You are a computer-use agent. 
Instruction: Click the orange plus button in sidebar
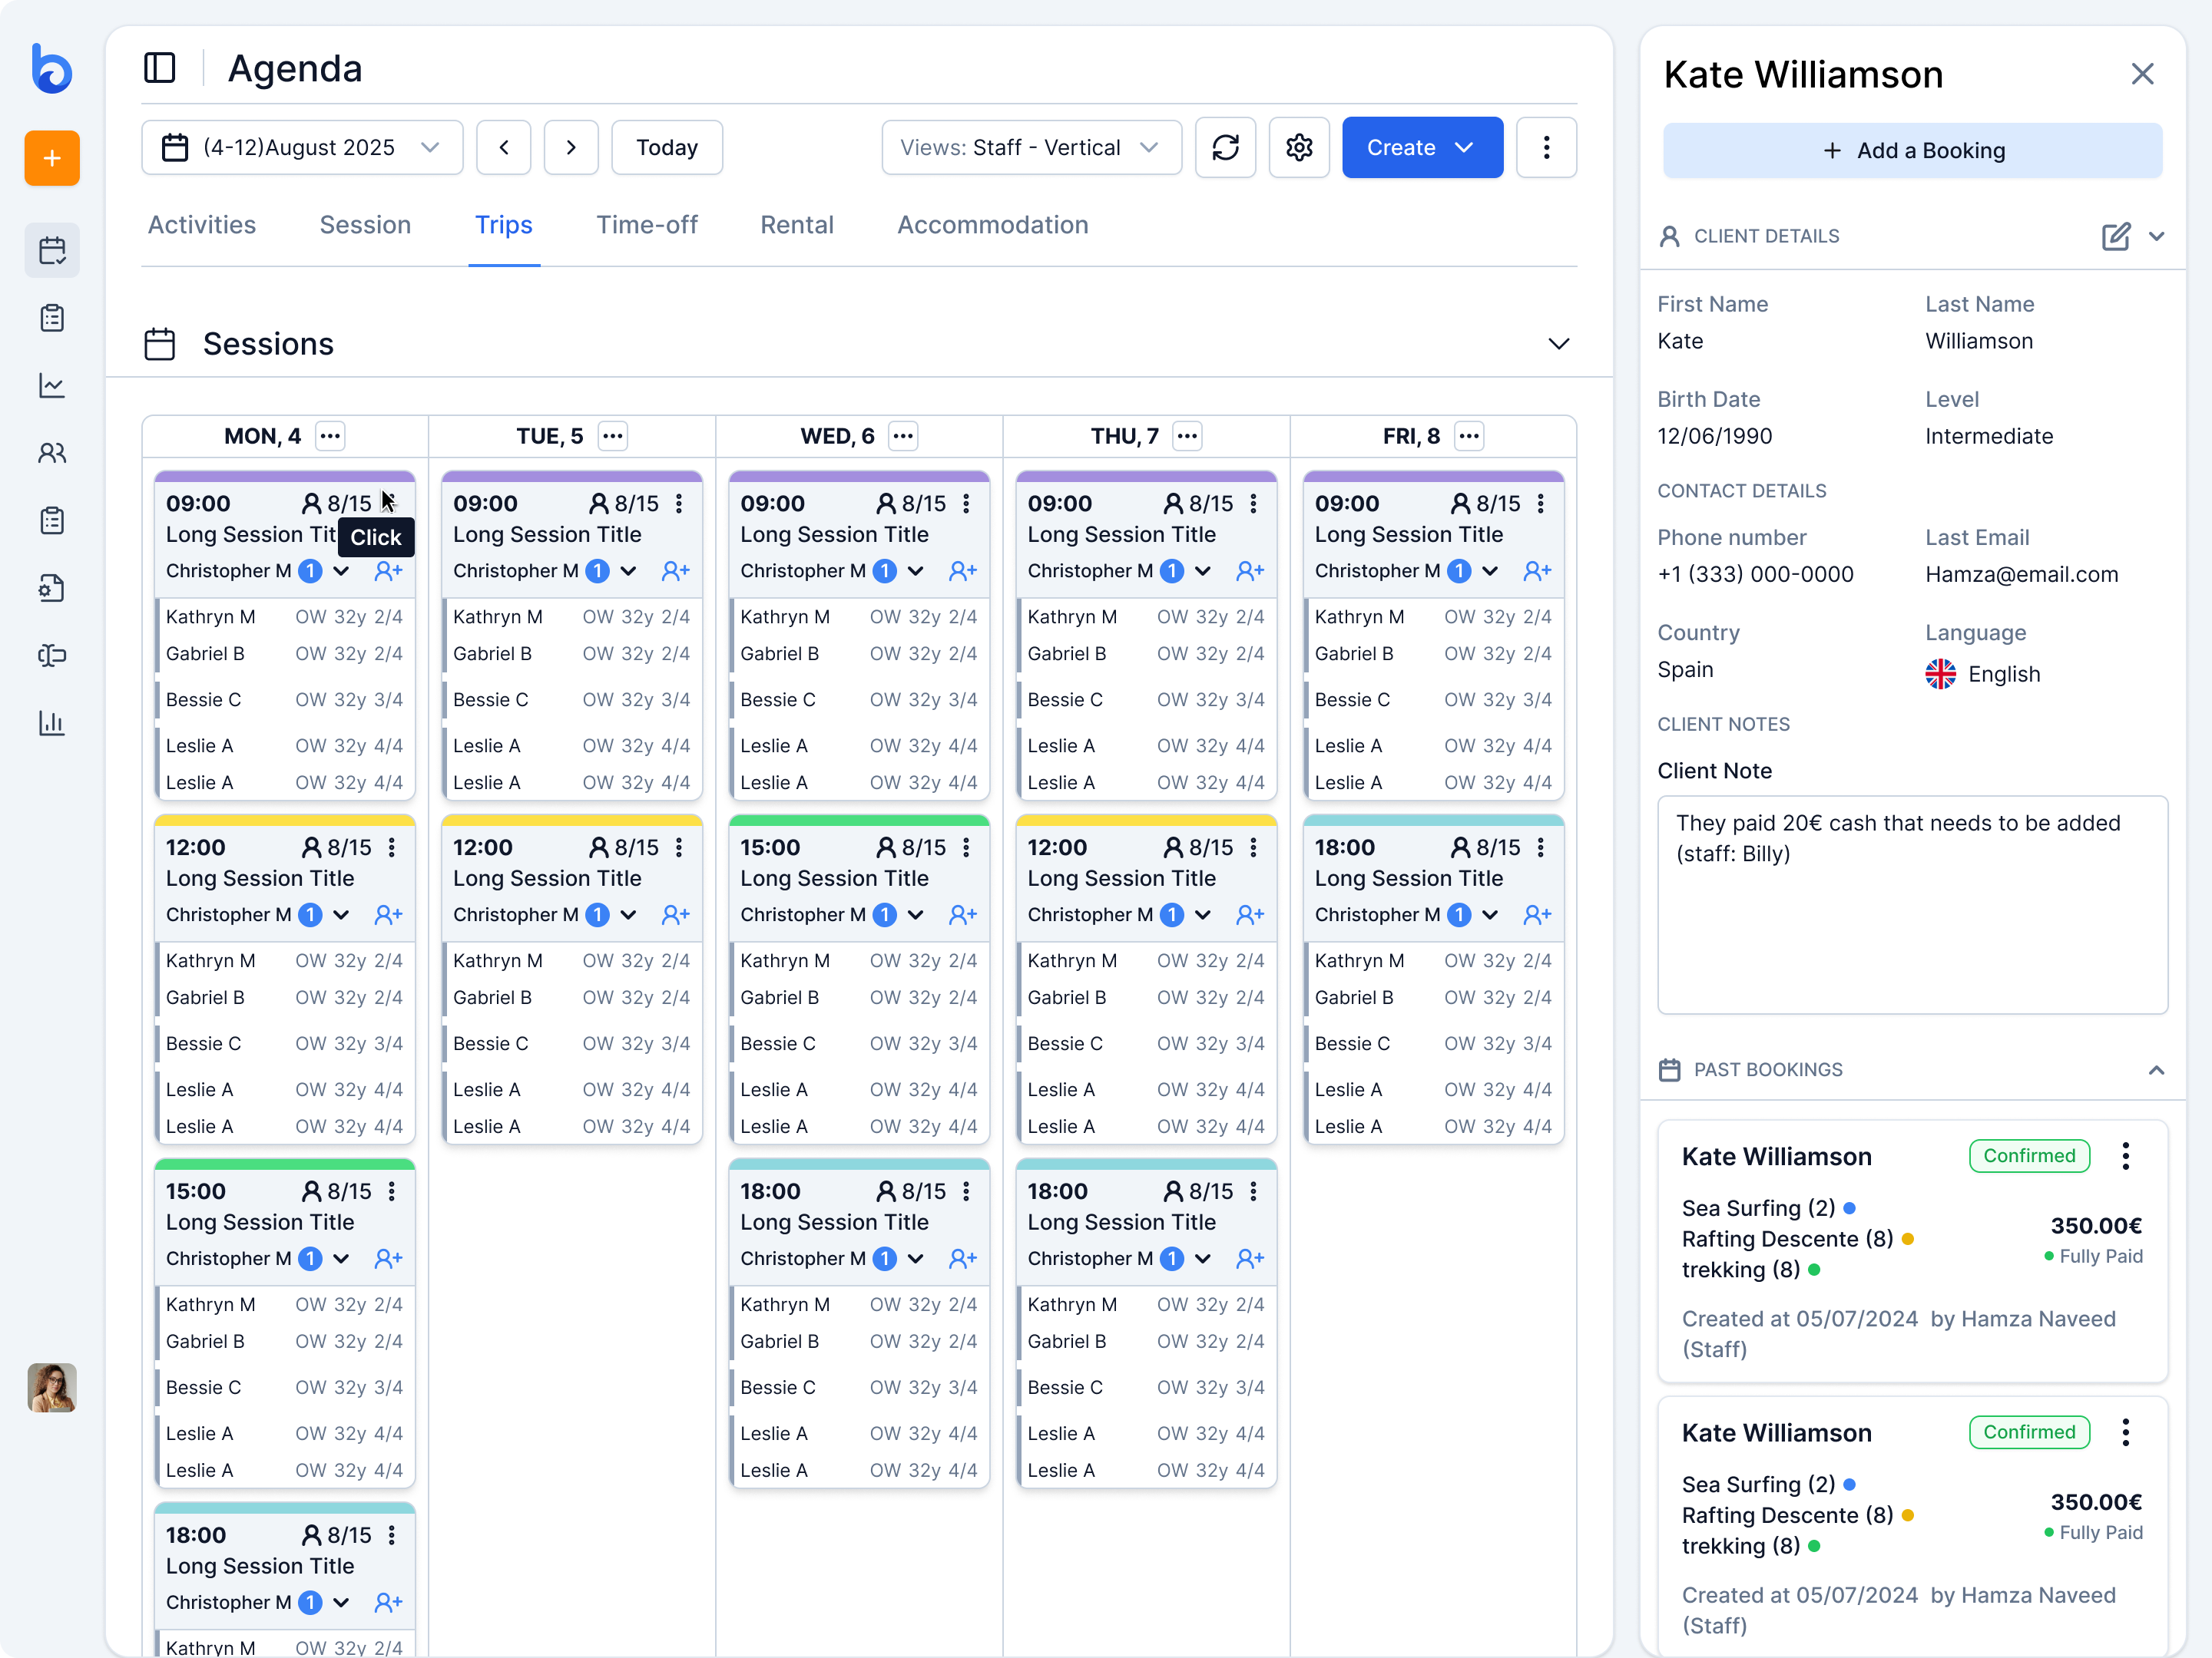[x=52, y=158]
